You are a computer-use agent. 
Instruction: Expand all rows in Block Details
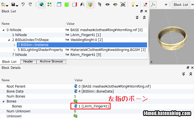pos(183,74)
